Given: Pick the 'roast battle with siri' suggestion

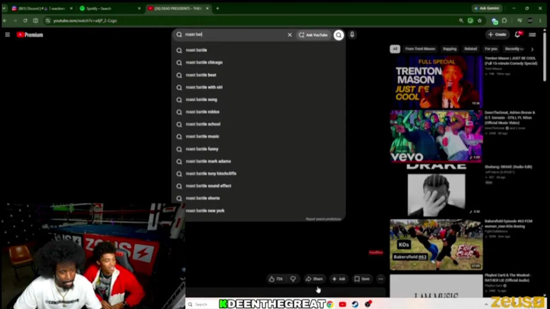Looking at the screenshot, I should pyautogui.click(x=259, y=87).
